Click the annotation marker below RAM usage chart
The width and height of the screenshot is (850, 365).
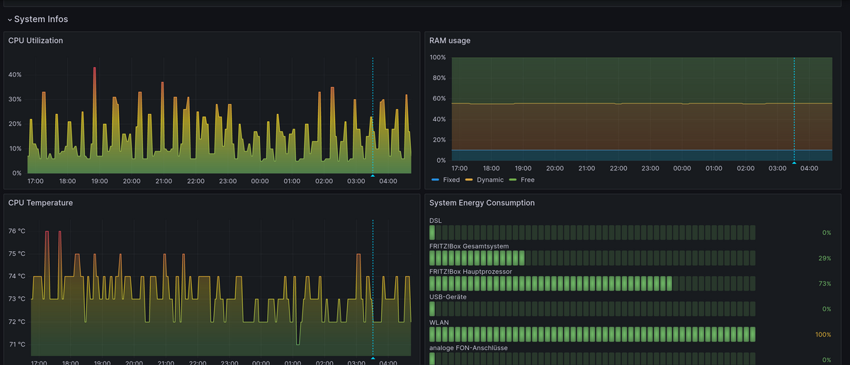[794, 163]
